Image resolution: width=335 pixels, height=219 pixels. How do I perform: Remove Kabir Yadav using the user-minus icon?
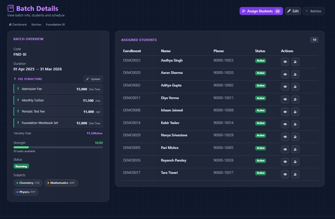click(x=295, y=124)
